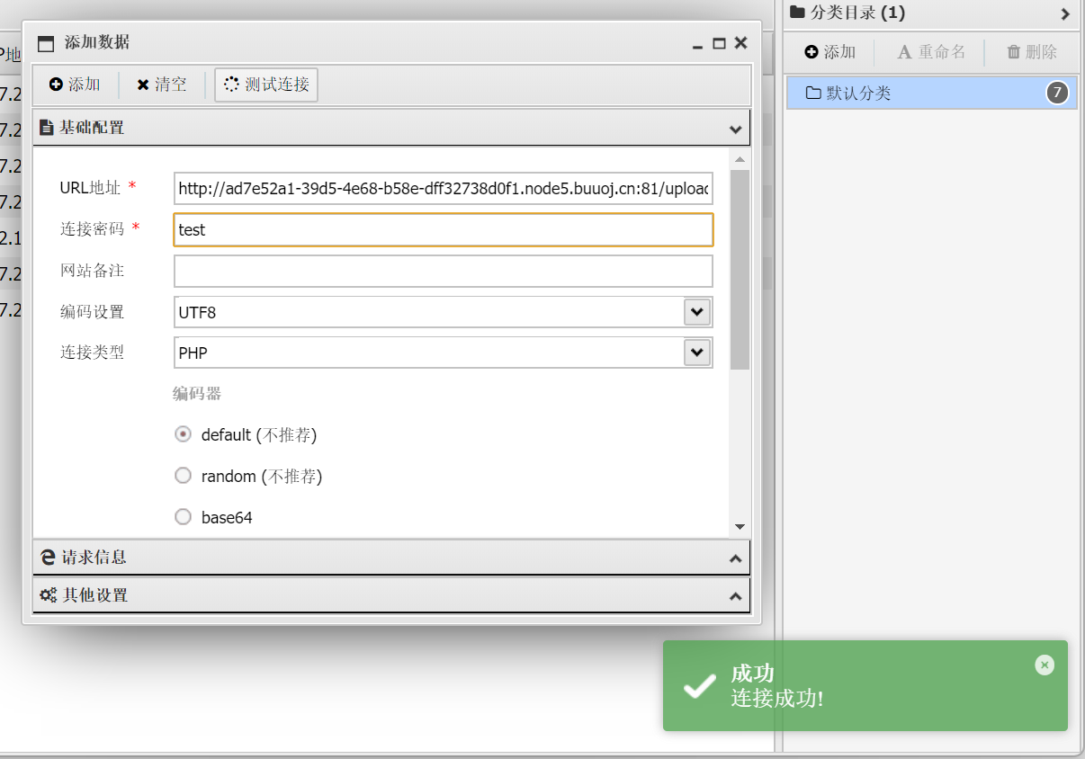Click the empty 网站备注 input field
The width and height of the screenshot is (1085, 759).
coord(444,271)
